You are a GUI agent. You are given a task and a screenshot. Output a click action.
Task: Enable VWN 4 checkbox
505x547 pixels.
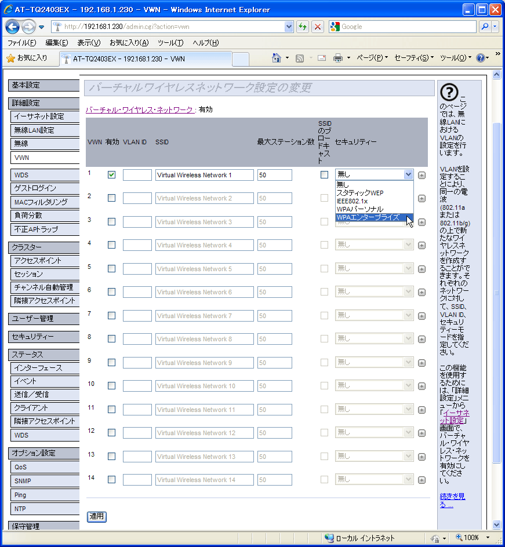pos(112,245)
